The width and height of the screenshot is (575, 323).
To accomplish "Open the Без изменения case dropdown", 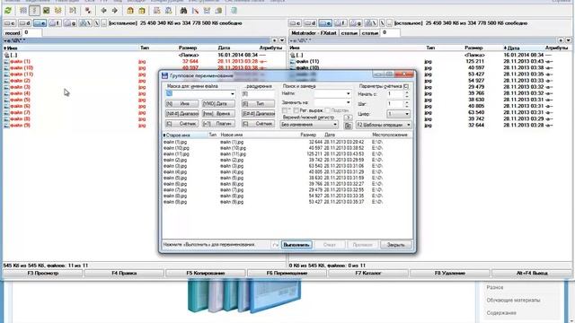I will click(309, 125).
